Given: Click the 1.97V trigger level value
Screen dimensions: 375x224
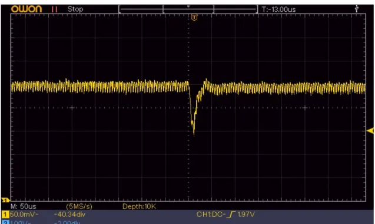Looking at the screenshot, I should coord(246,214).
